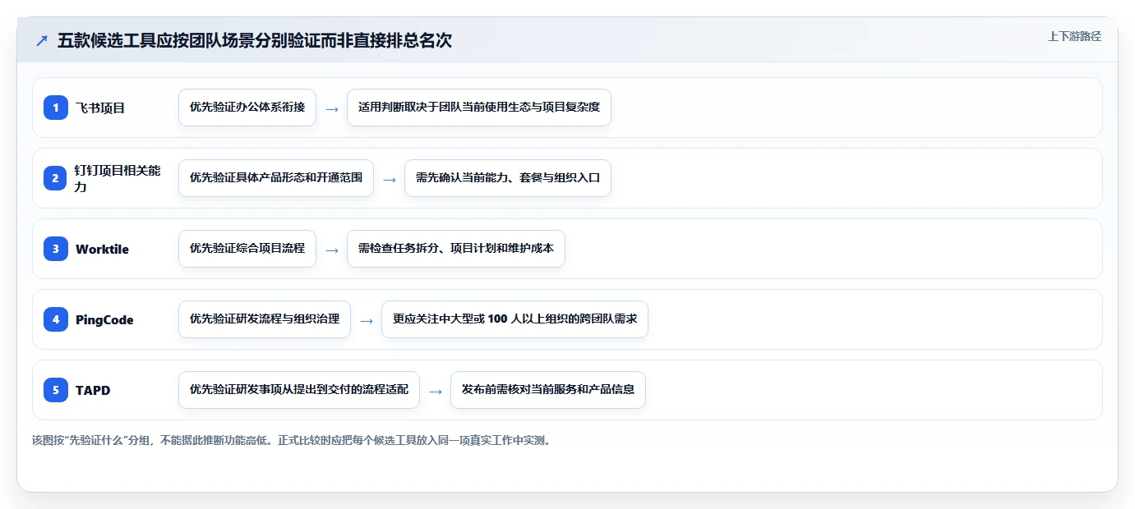The height and width of the screenshot is (509, 1135).
Task: Click the 更应关注中大型或 100 人以上组织 box
Action: [514, 319]
